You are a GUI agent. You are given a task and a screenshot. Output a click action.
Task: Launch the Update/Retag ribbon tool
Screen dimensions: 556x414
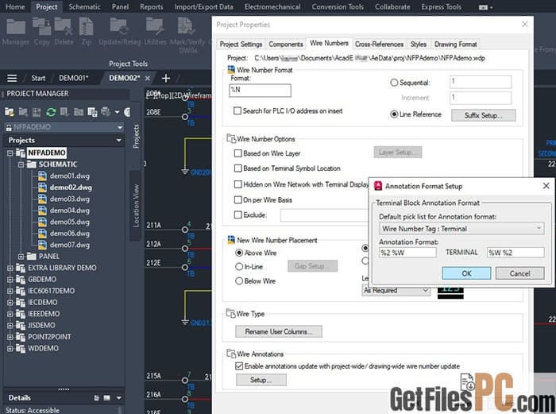pyautogui.click(x=119, y=32)
